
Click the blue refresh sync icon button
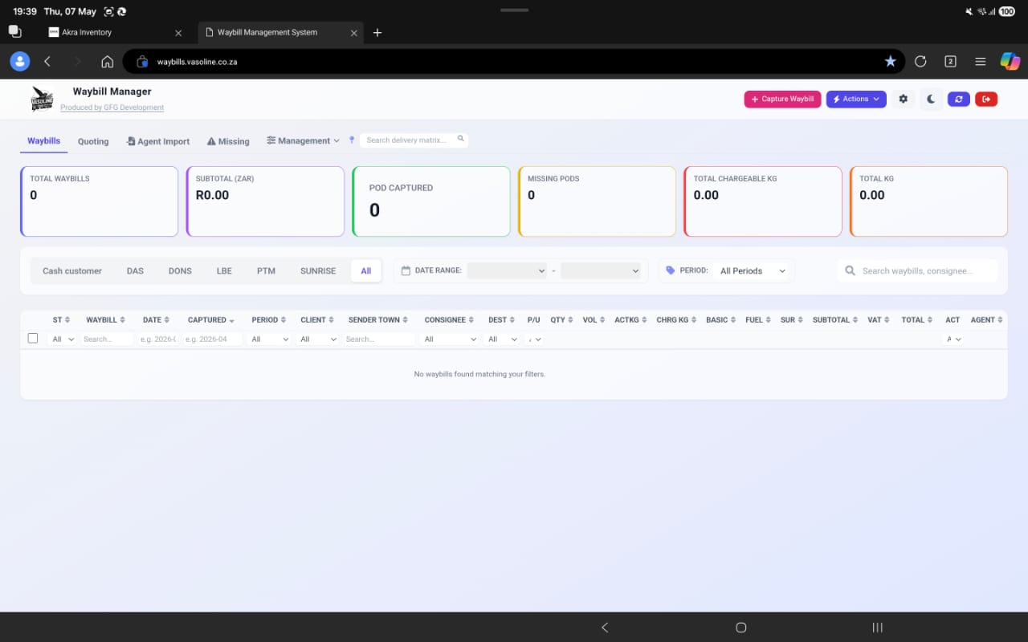click(958, 99)
